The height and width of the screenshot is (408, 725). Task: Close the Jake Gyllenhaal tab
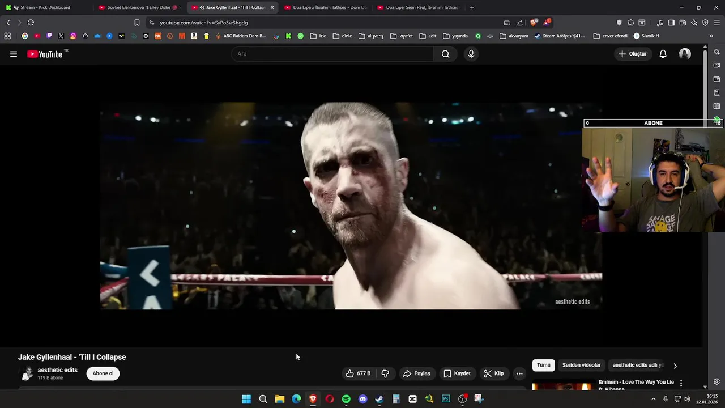click(272, 7)
